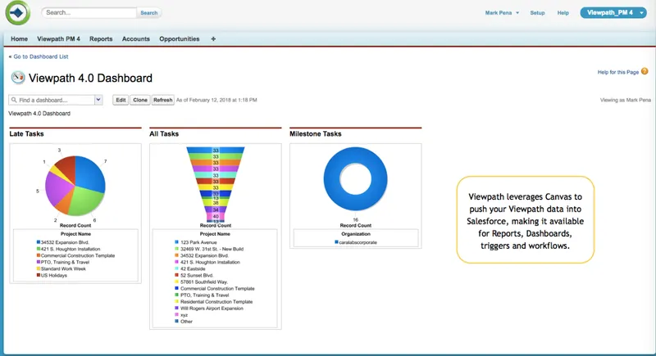This screenshot has height=356, width=656.
Task: Open the Find a dashboard dropdown arrow
Action: tap(98, 100)
